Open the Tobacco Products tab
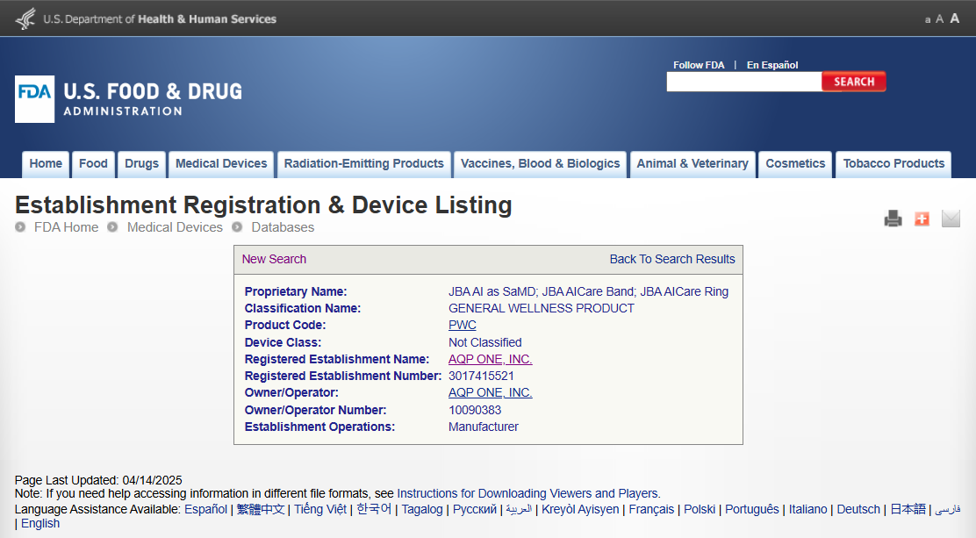 893,164
